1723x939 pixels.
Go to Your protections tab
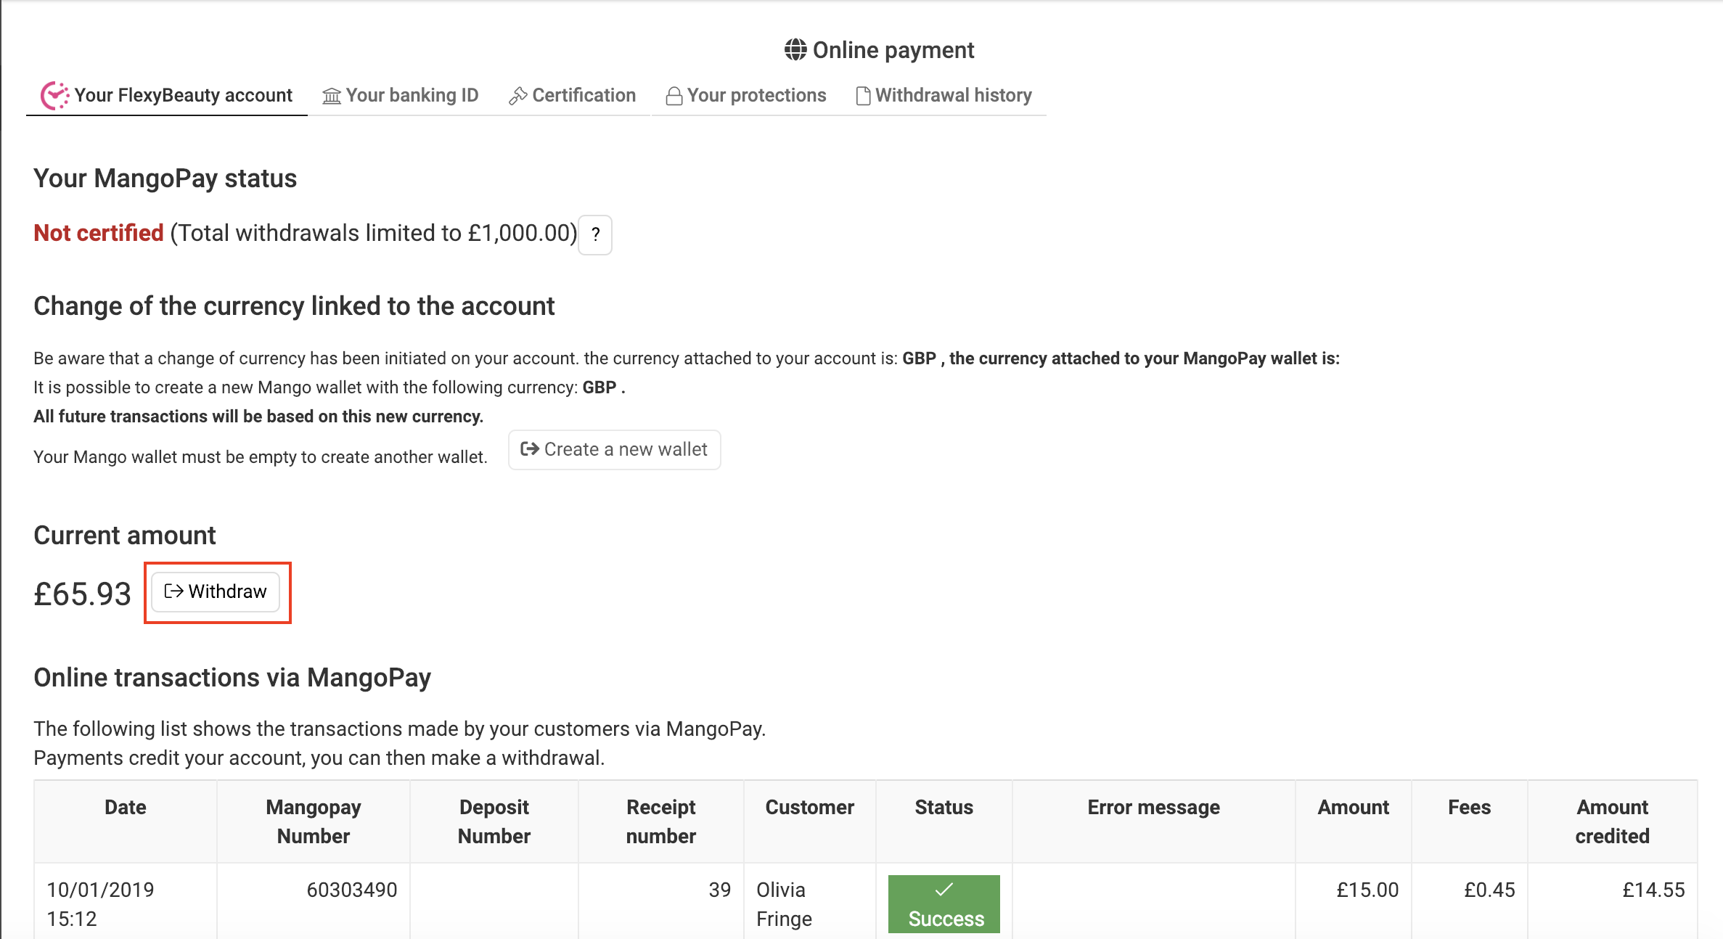click(x=746, y=96)
